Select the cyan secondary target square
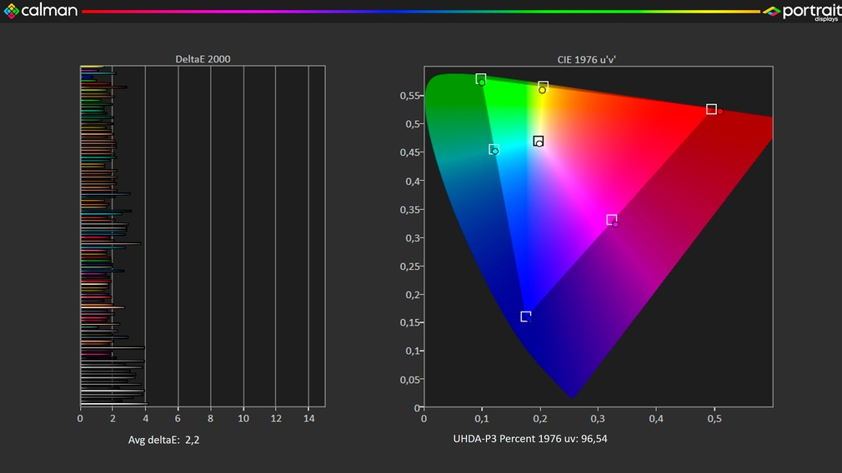Image resolution: width=842 pixels, height=473 pixels. tap(494, 149)
